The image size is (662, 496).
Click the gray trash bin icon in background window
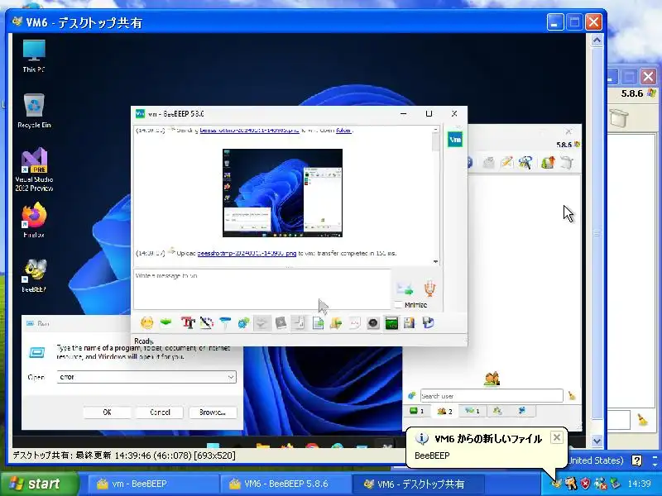click(618, 117)
